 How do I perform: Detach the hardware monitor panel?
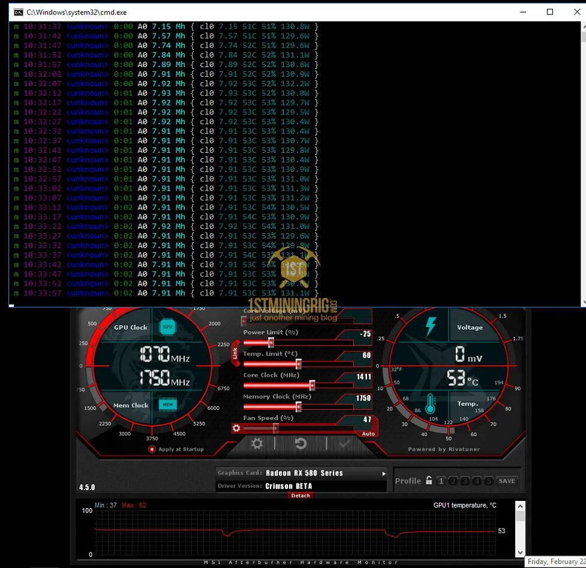(x=300, y=496)
